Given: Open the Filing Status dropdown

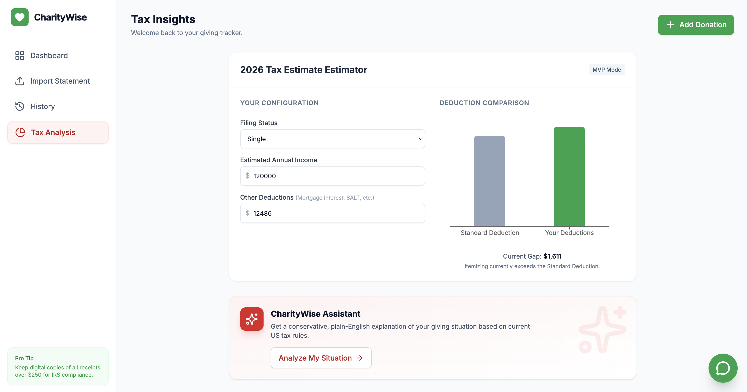Looking at the screenshot, I should click(332, 139).
